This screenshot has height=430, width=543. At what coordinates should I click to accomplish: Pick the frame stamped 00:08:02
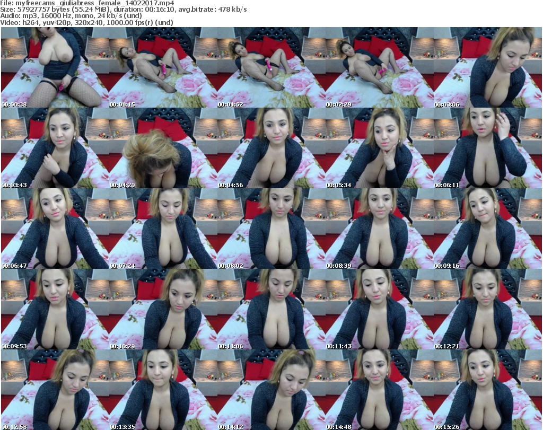(271, 229)
